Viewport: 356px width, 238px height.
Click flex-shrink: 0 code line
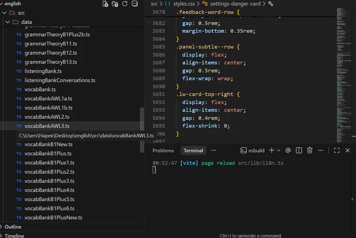(206, 126)
